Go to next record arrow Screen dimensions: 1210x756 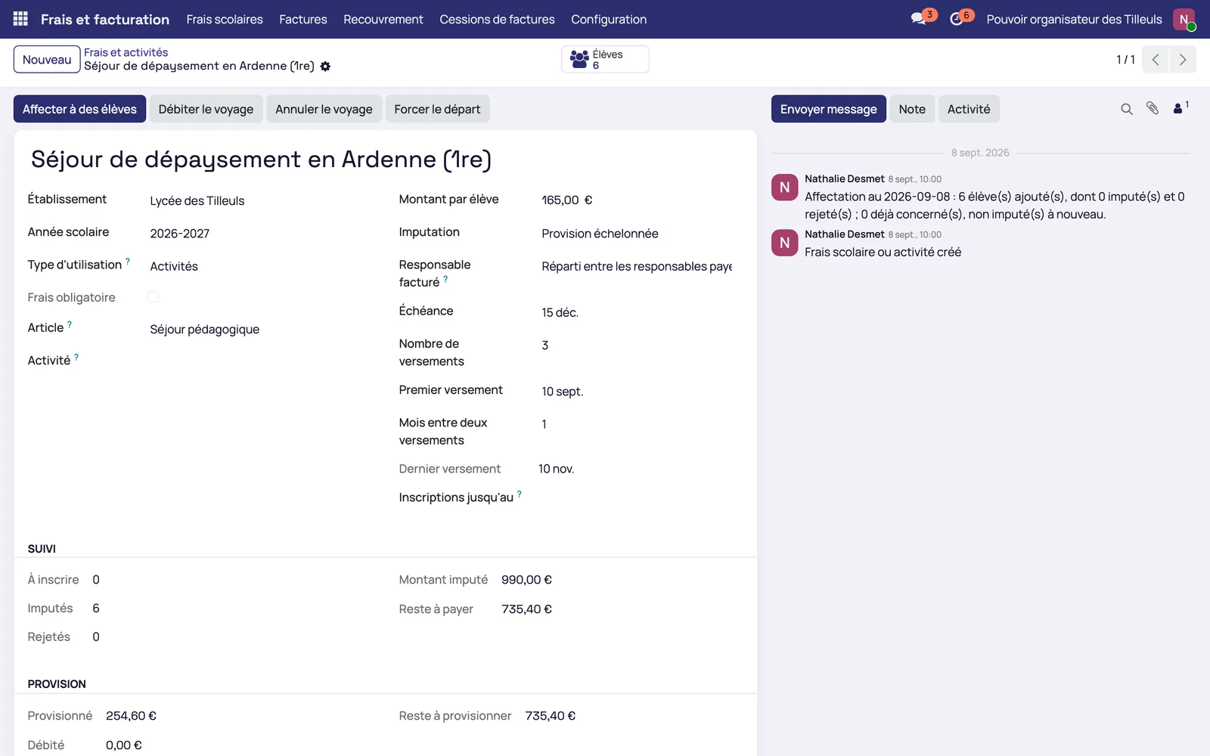point(1183,60)
